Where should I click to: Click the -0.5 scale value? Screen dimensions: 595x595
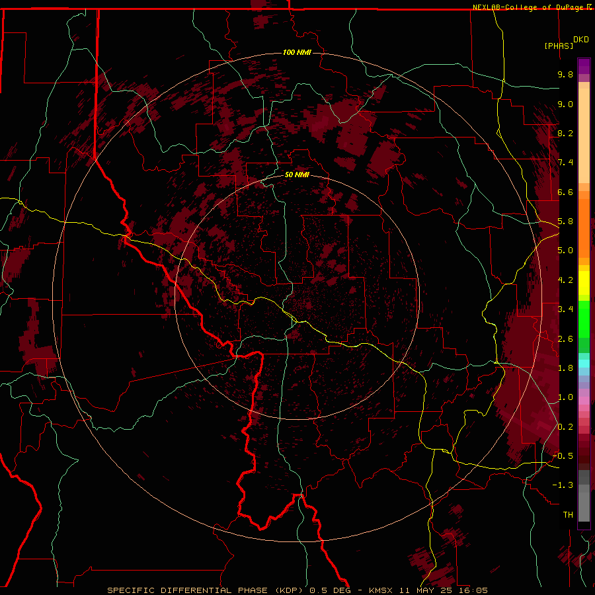click(563, 456)
